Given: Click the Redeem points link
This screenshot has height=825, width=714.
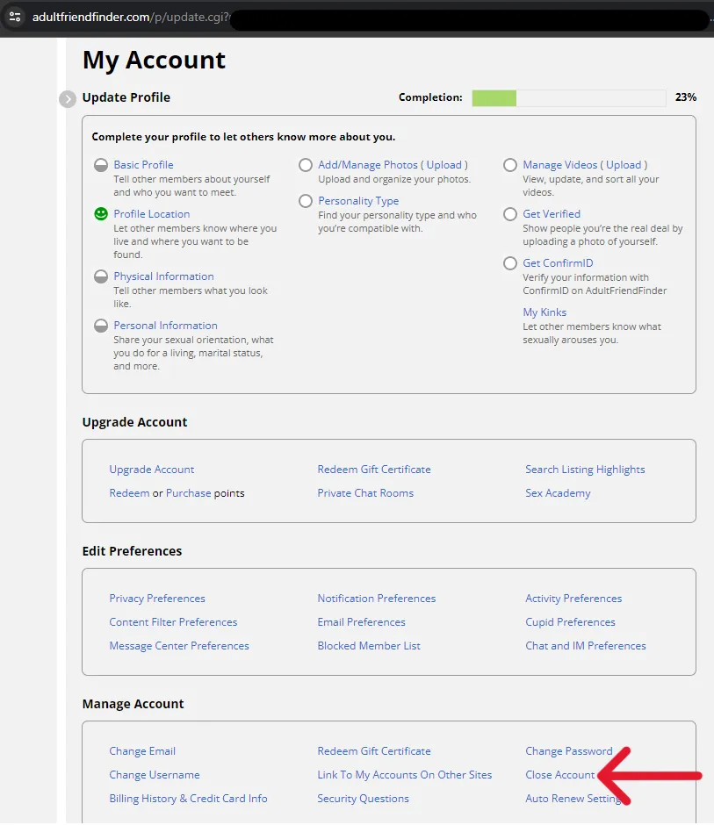Looking at the screenshot, I should coord(129,493).
